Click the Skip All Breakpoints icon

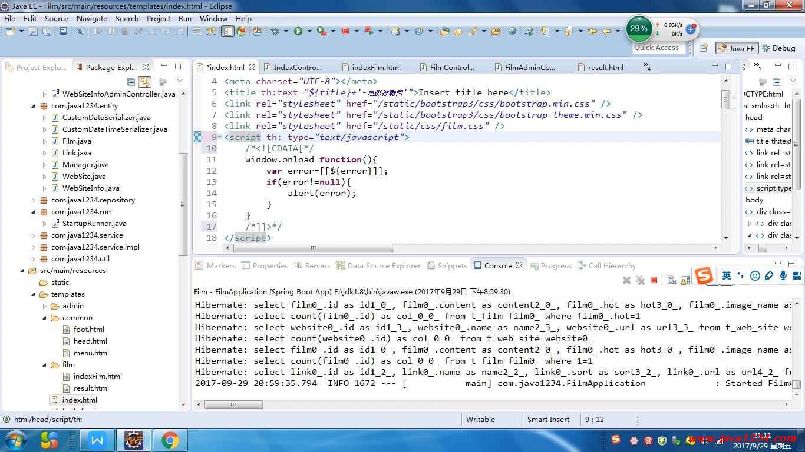click(80, 31)
